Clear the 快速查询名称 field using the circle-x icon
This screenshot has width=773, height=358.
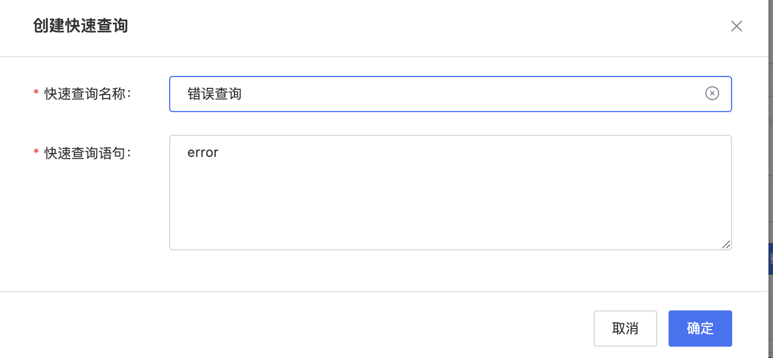pyautogui.click(x=712, y=93)
